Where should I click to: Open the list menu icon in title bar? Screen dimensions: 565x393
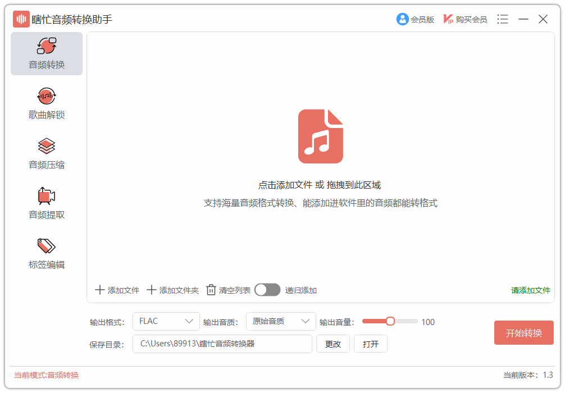503,19
